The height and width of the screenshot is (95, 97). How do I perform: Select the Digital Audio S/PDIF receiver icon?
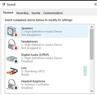tap(12, 59)
